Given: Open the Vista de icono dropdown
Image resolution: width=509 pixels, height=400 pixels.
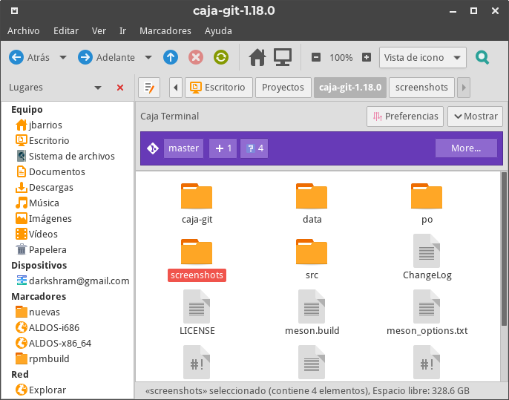Looking at the screenshot, I should click(x=423, y=57).
